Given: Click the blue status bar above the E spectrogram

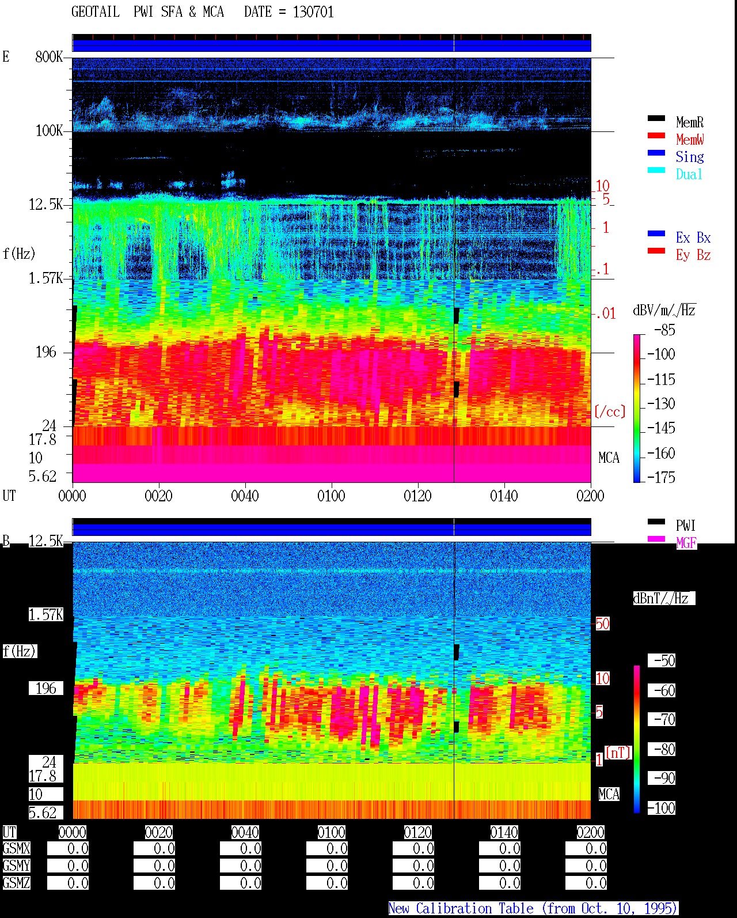Looking at the screenshot, I should [x=332, y=46].
